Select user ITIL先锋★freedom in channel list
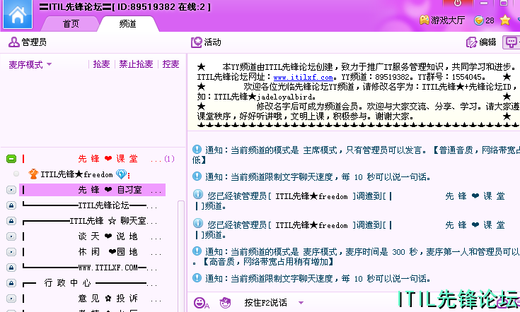The image size is (520, 312). tap(76, 174)
